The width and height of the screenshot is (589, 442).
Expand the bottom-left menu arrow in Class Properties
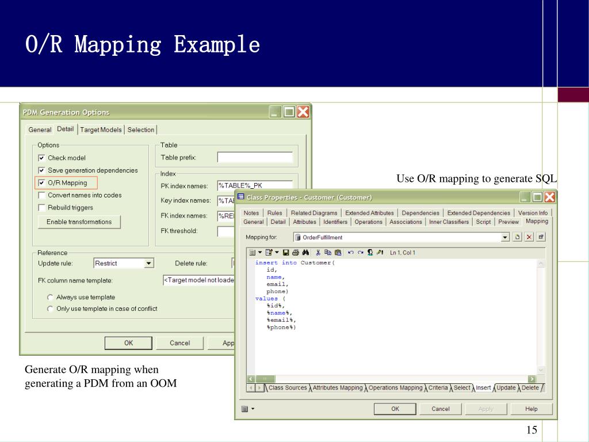253,409
